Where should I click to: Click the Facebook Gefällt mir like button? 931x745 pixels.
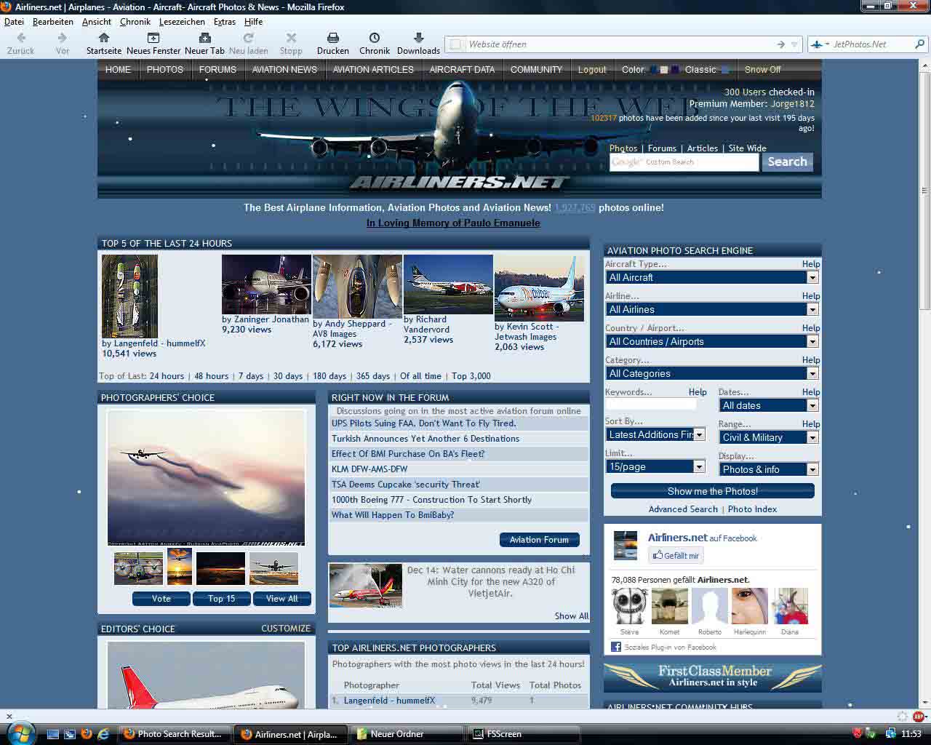[x=676, y=555]
